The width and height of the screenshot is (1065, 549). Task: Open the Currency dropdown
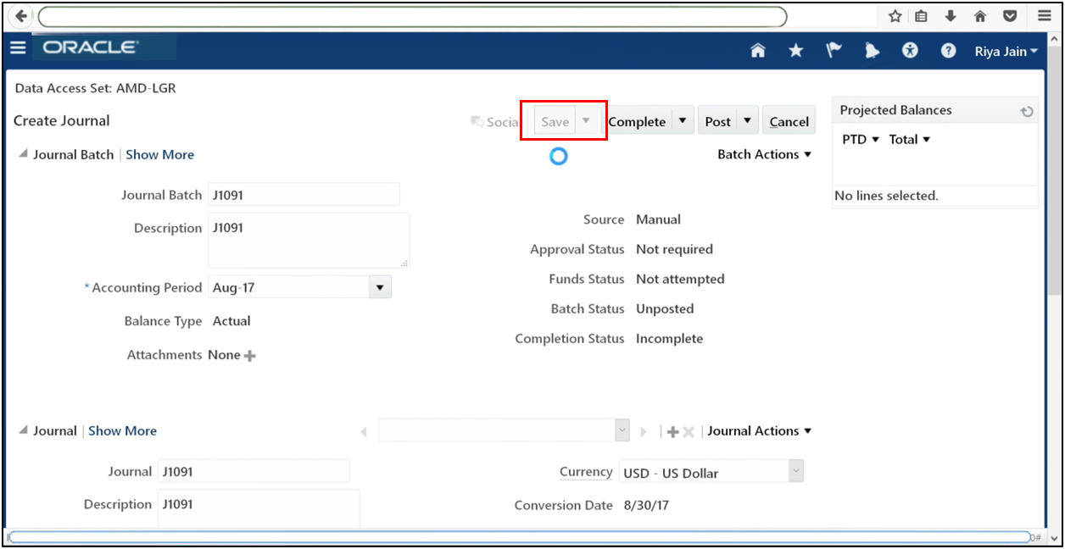click(795, 470)
